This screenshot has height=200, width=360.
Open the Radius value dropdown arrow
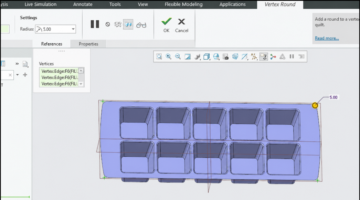(x=73, y=29)
